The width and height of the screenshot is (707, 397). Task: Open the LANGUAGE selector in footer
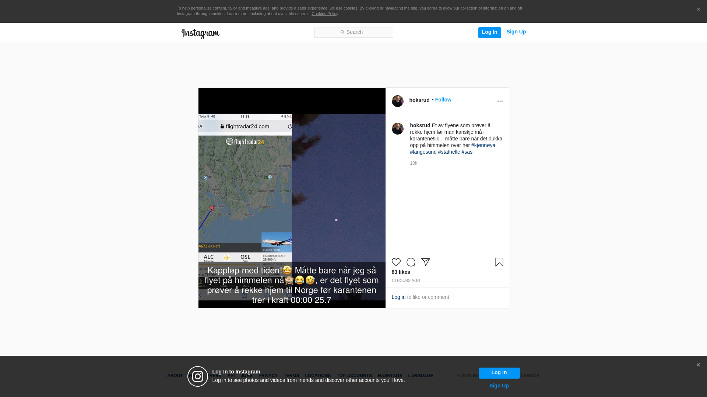pos(421,376)
